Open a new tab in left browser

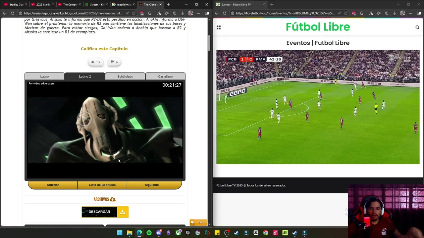[x=168, y=5]
